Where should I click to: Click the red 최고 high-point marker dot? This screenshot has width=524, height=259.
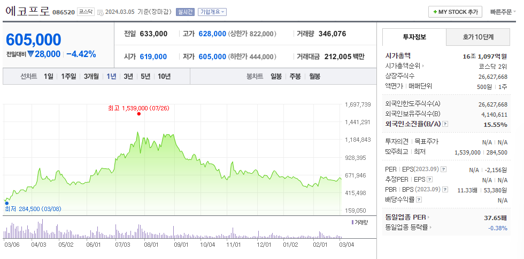coord(138,114)
